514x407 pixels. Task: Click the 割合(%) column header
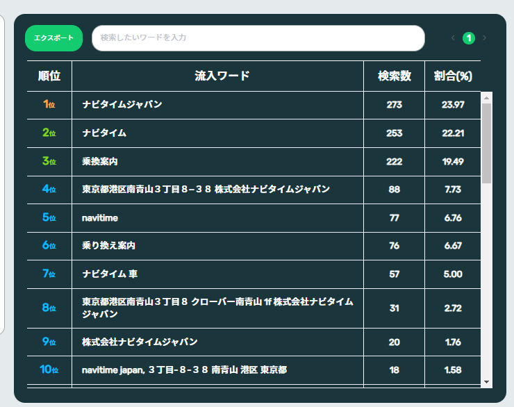(453, 76)
